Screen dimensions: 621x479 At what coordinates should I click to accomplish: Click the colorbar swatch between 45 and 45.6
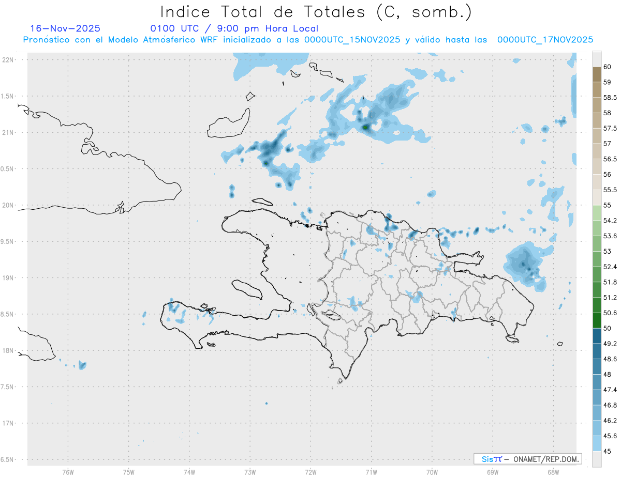pos(597,443)
